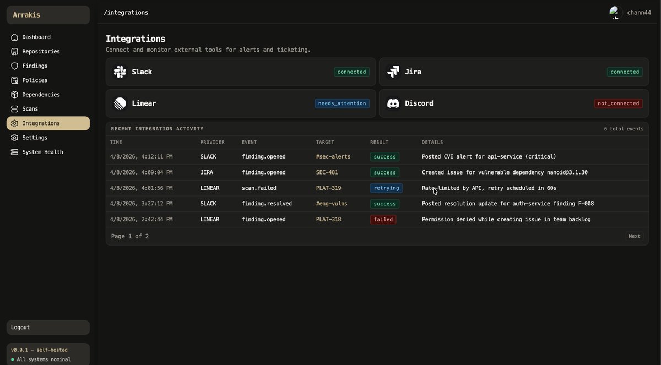Click Slack's connected status badge
661x365 pixels.
(x=351, y=72)
